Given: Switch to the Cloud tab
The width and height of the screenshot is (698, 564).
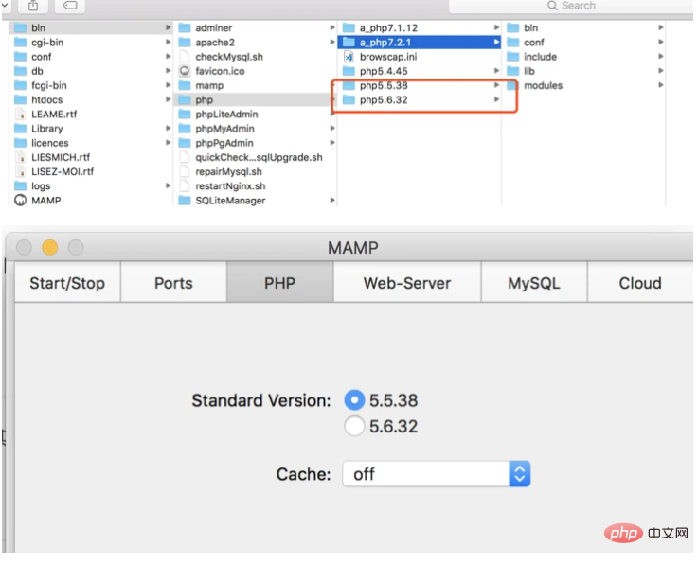Looking at the screenshot, I should [x=640, y=283].
